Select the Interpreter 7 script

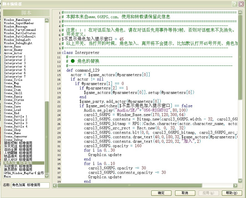(x=15, y=76)
